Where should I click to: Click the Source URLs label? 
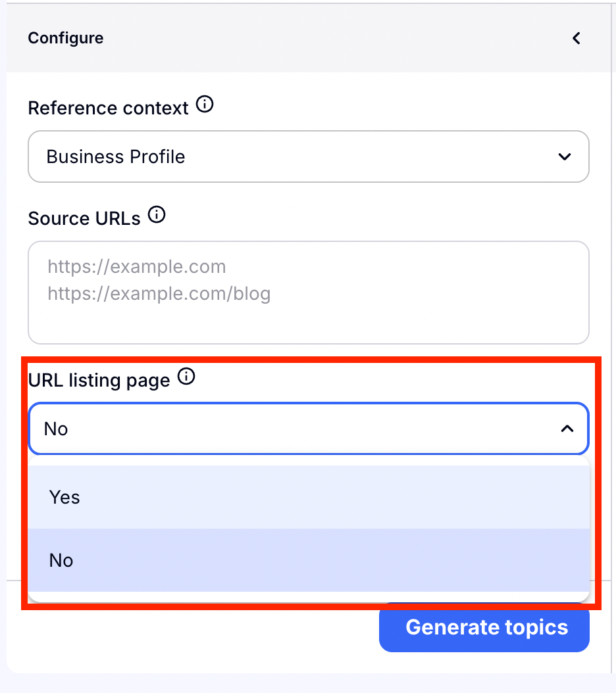pyautogui.click(x=84, y=218)
